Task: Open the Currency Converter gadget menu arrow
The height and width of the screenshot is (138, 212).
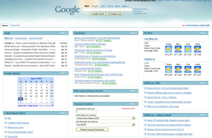Action: pyautogui.click(x=131, y=104)
